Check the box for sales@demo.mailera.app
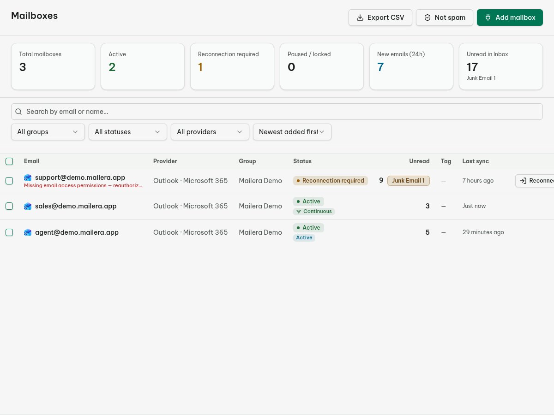The width and height of the screenshot is (554, 415). pyautogui.click(x=9, y=206)
